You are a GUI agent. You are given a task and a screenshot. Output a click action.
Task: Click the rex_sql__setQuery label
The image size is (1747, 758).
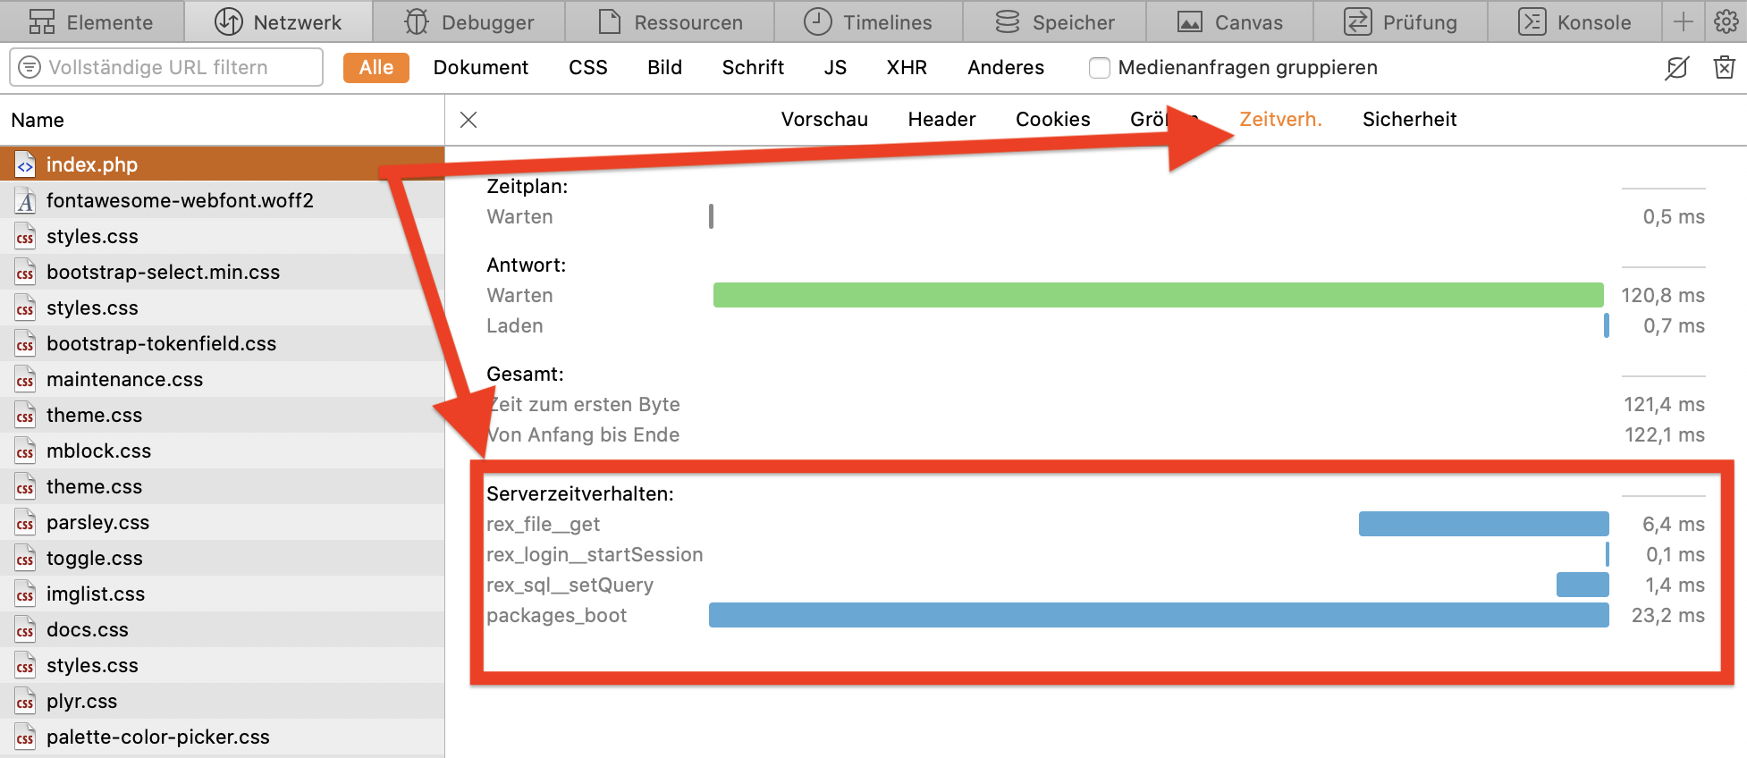pos(570,585)
